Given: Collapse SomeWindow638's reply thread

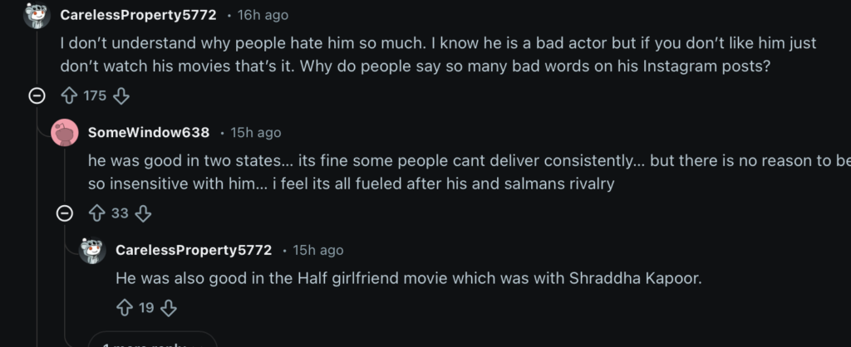Looking at the screenshot, I should [x=65, y=213].
